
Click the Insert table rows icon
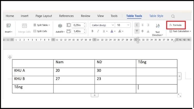pyautogui.click(x=9, y=25)
